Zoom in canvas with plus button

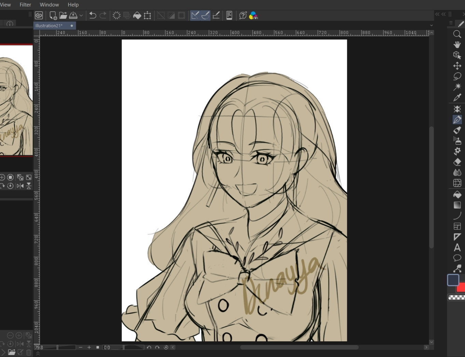click(x=89, y=347)
